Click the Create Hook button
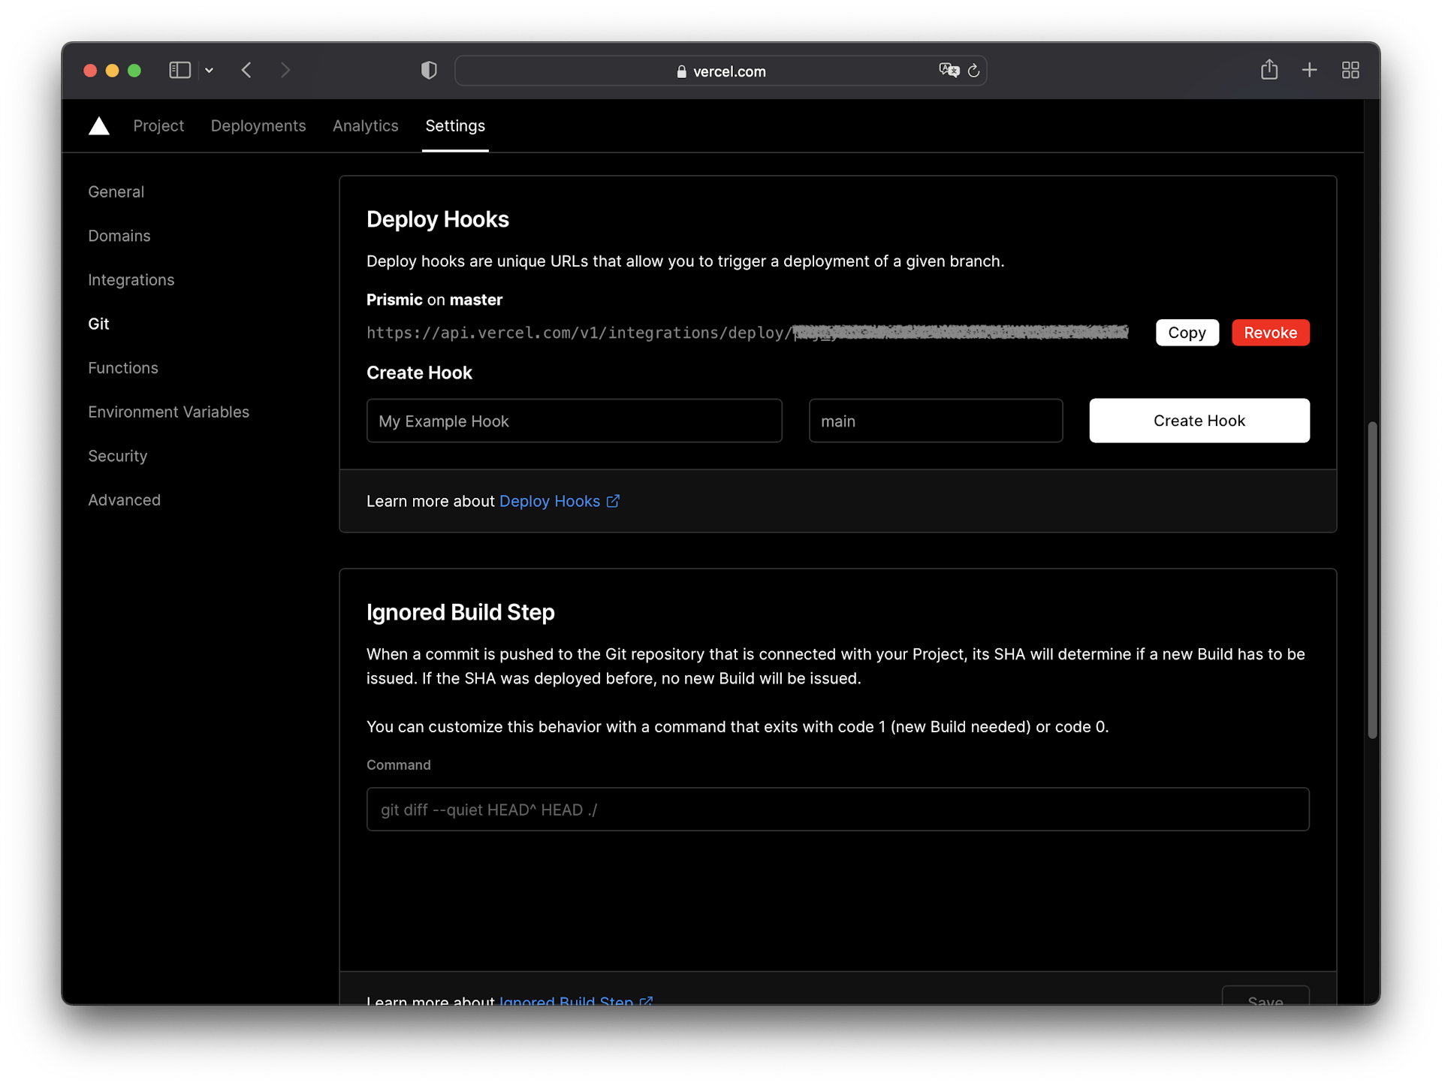The image size is (1442, 1086). (x=1199, y=420)
